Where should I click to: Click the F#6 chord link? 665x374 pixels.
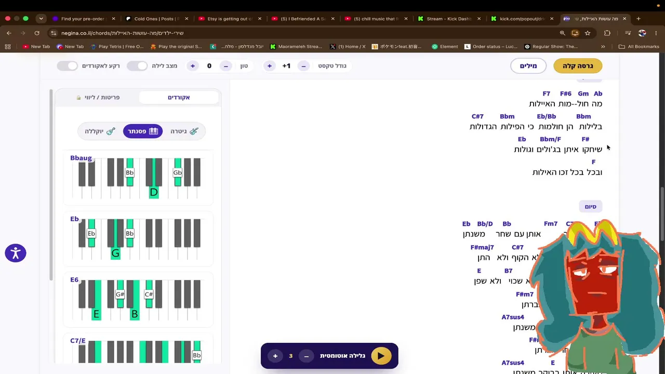coord(566,94)
